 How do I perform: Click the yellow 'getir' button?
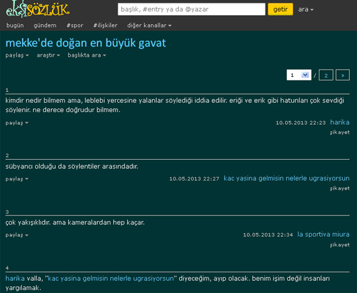(x=280, y=9)
